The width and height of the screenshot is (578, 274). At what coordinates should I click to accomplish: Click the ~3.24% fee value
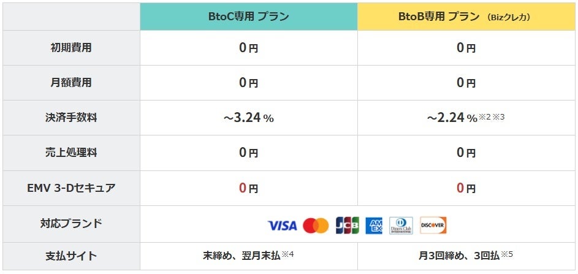(x=248, y=118)
